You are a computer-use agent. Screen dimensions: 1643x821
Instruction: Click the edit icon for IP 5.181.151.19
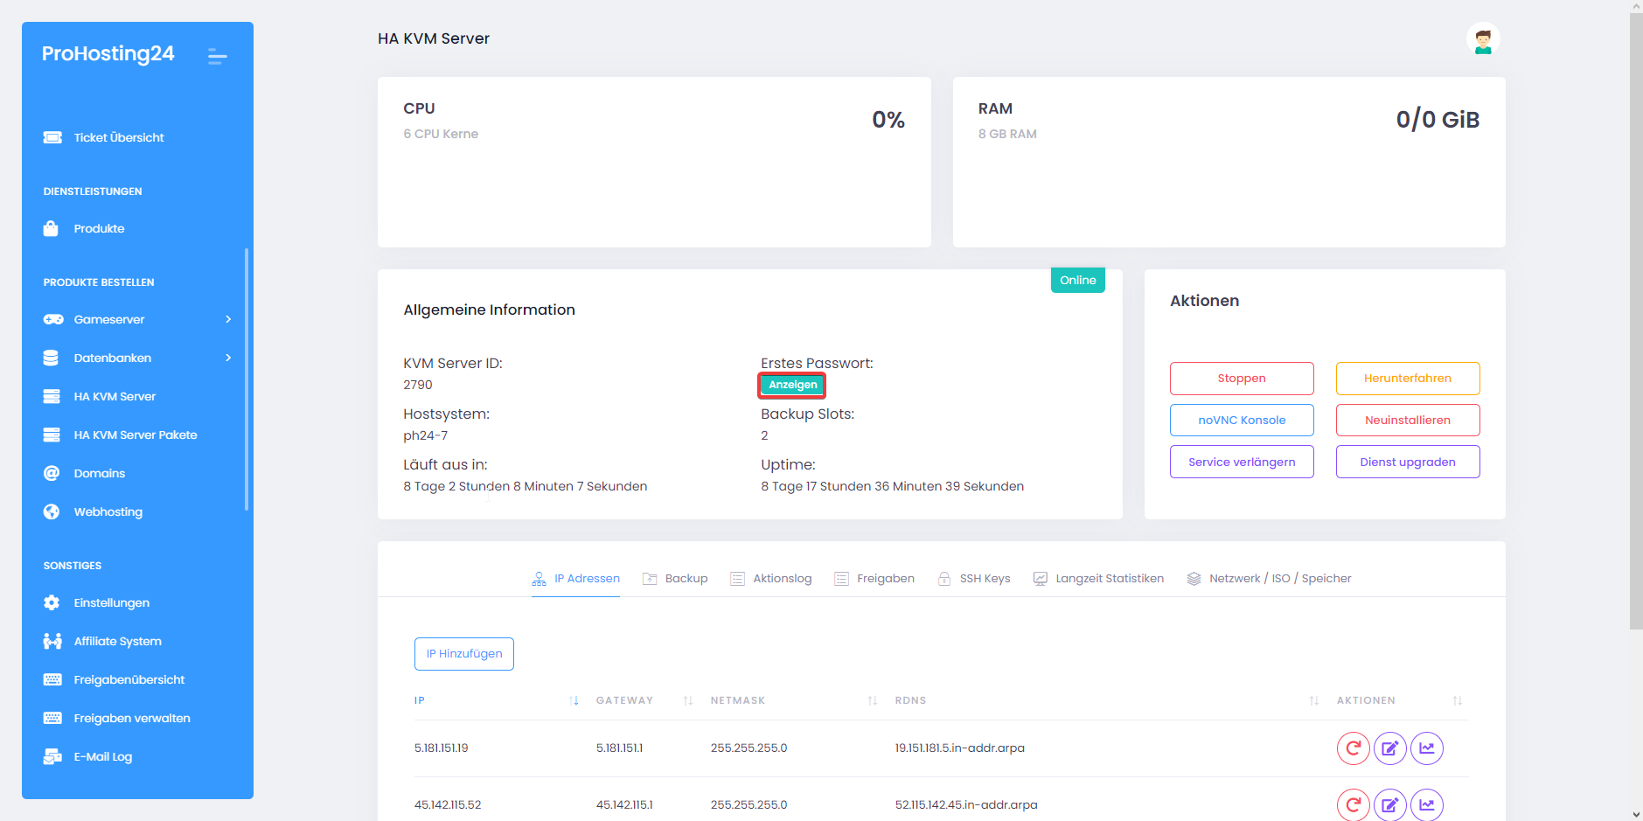coord(1389,748)
